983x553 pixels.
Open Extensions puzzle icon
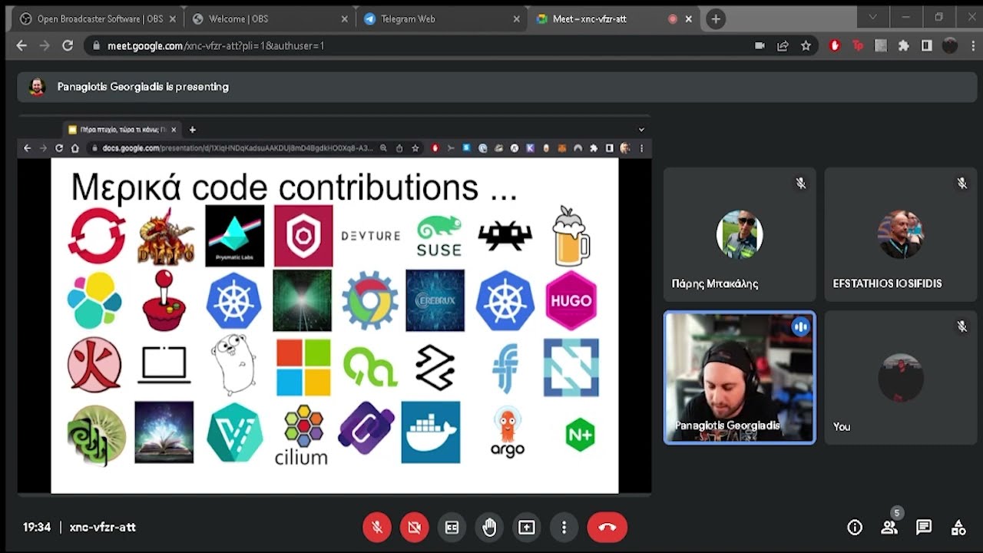tap(904, 46)
